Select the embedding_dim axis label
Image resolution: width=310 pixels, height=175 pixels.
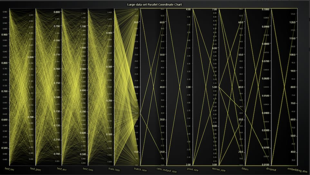(297, 170)
